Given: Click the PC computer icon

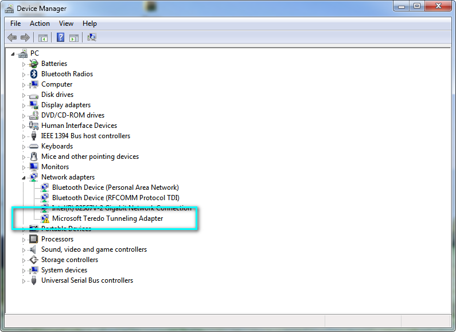Looking at the screenshot, I should (x=23, y=53).
